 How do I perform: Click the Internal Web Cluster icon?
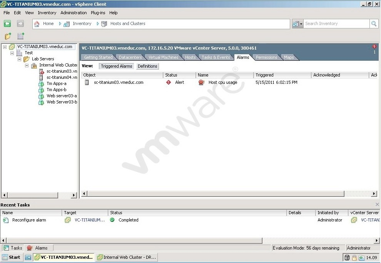[x=34, y=65]
